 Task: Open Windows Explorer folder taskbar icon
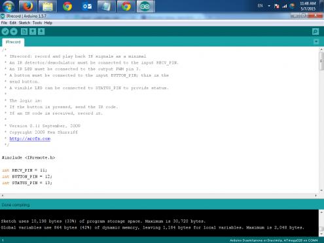(x=48, y=6)
